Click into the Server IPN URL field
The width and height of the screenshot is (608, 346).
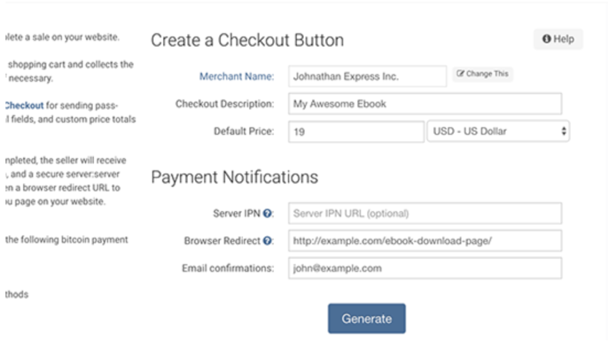tap(425, 213)
